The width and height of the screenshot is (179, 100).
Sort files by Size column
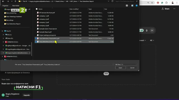coord(106,9)
